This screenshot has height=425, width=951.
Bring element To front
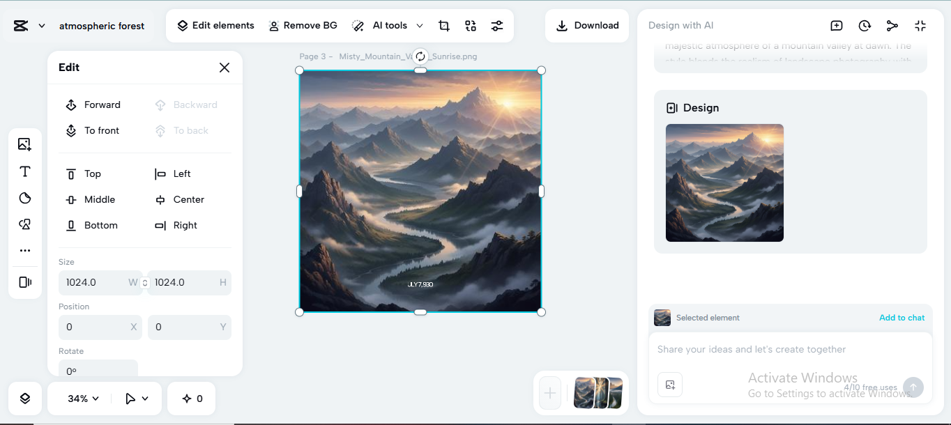[x=92, y=130]
